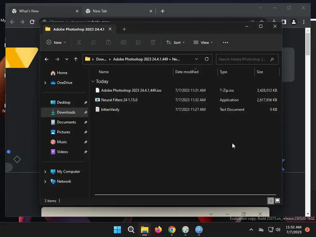316x237 pixels.
Task: Sort by Date modified column header
Action: pyautogui.click(x=187, y=72)
